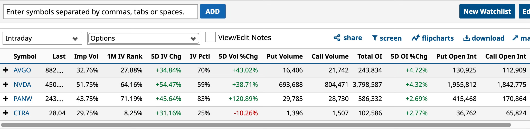Click NVDA implied volatility 51.75%
Image resolution: width=530 pixels, height=130 pixels.
[x=87, y=85]
